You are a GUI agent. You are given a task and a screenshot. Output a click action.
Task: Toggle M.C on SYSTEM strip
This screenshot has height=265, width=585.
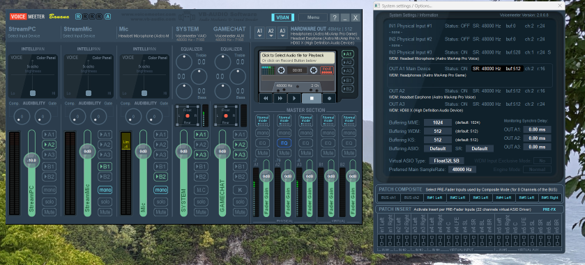201,190
